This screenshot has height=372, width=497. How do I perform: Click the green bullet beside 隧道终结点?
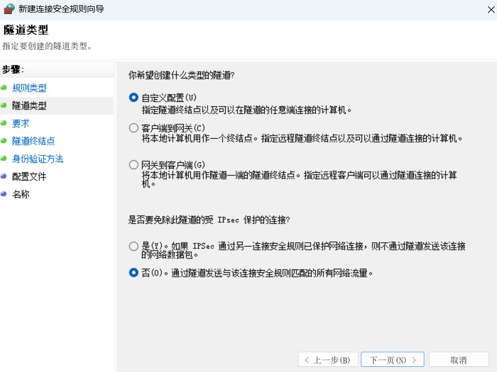point(4,141)
